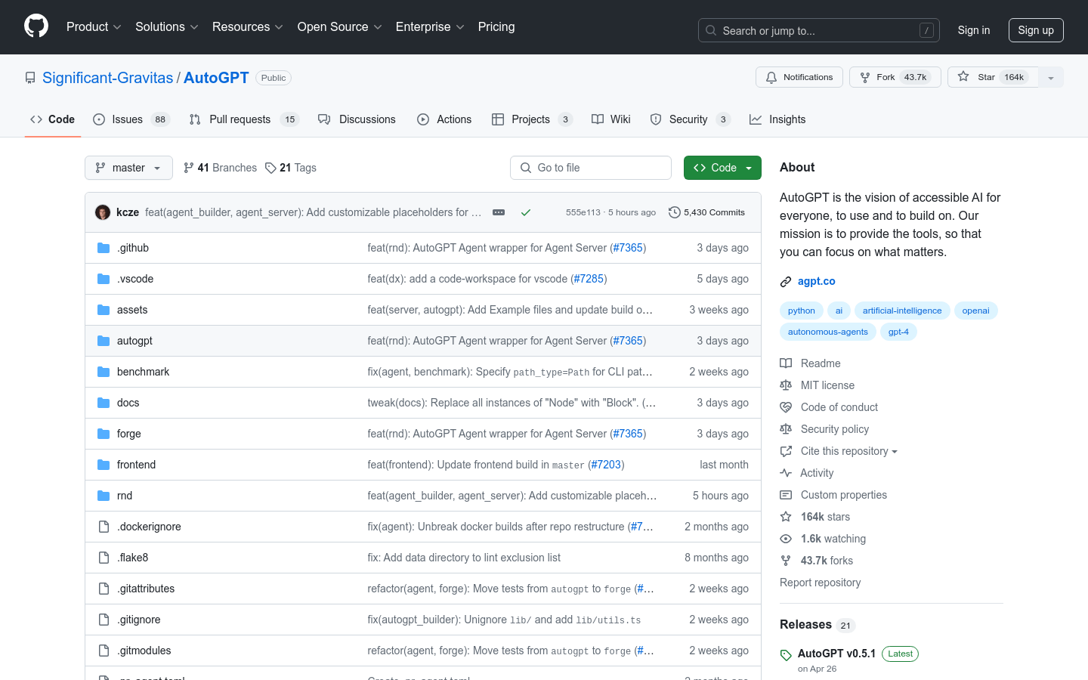1088x680 pixels.
Task: Open the star lists dropdown arrow
Action: [x=1051, y=77]
